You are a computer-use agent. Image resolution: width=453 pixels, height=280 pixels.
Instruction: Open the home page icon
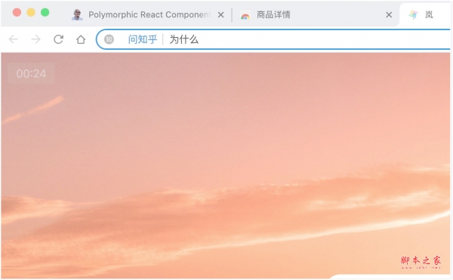click(x=81, y=39)
